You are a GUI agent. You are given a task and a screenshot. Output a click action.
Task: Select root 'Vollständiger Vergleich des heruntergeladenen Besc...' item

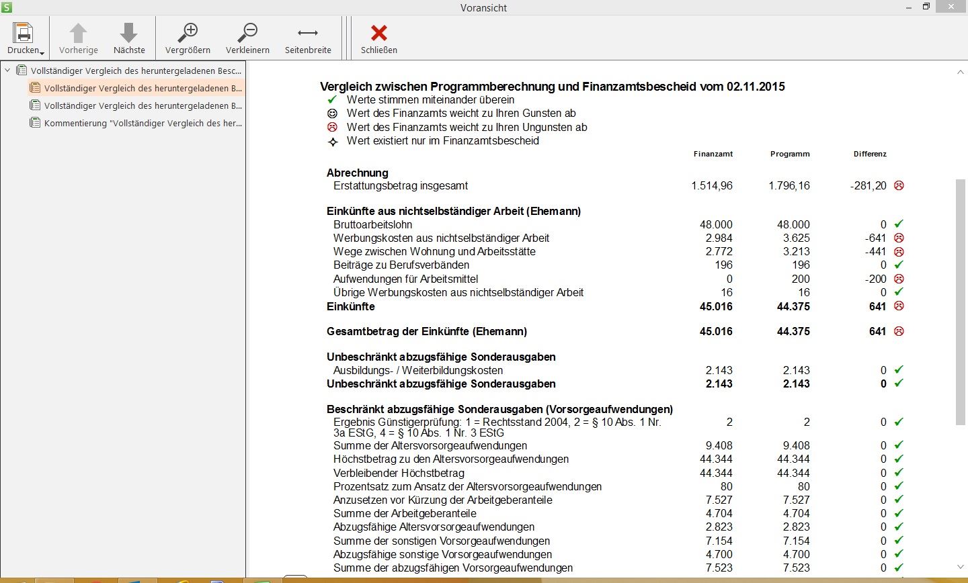[136, 71]
